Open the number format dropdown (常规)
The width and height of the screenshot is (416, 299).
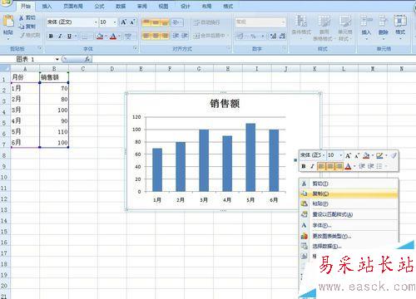tap(283, 22)
